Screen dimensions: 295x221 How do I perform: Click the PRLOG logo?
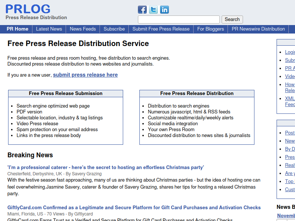point(28,9)
